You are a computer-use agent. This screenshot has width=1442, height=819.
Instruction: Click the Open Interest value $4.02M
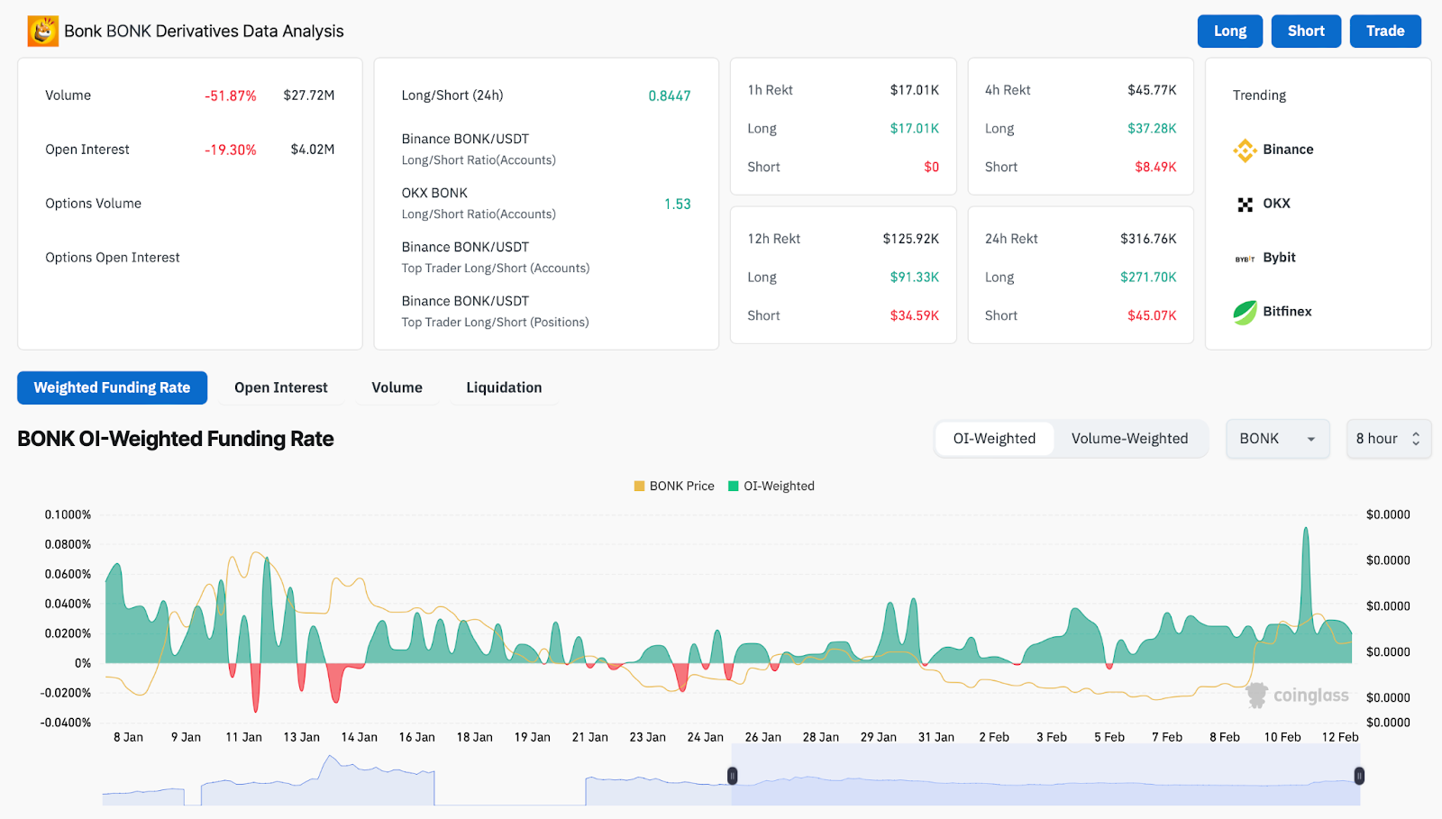click(x=313, y=150)
